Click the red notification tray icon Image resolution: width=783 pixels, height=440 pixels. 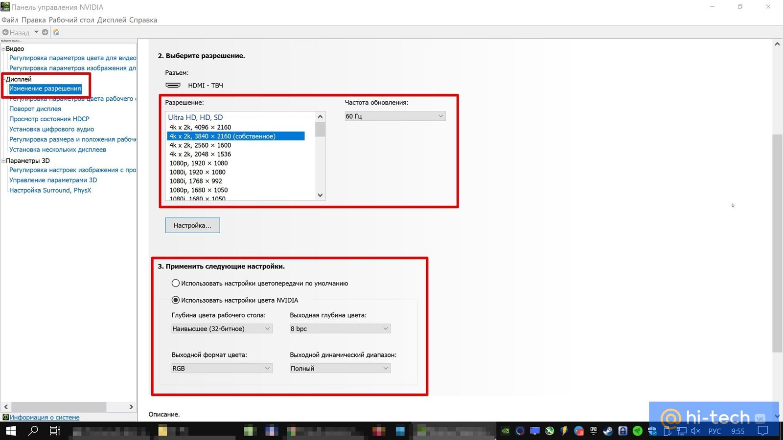pyautogui.click(x=579, y=431)
